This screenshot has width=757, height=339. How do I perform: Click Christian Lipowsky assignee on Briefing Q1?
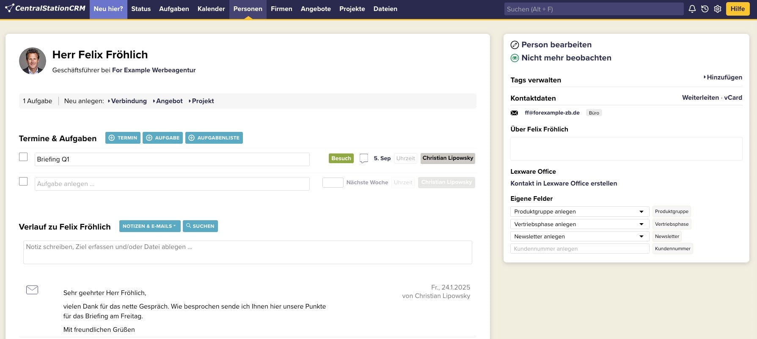pos(448,158)
